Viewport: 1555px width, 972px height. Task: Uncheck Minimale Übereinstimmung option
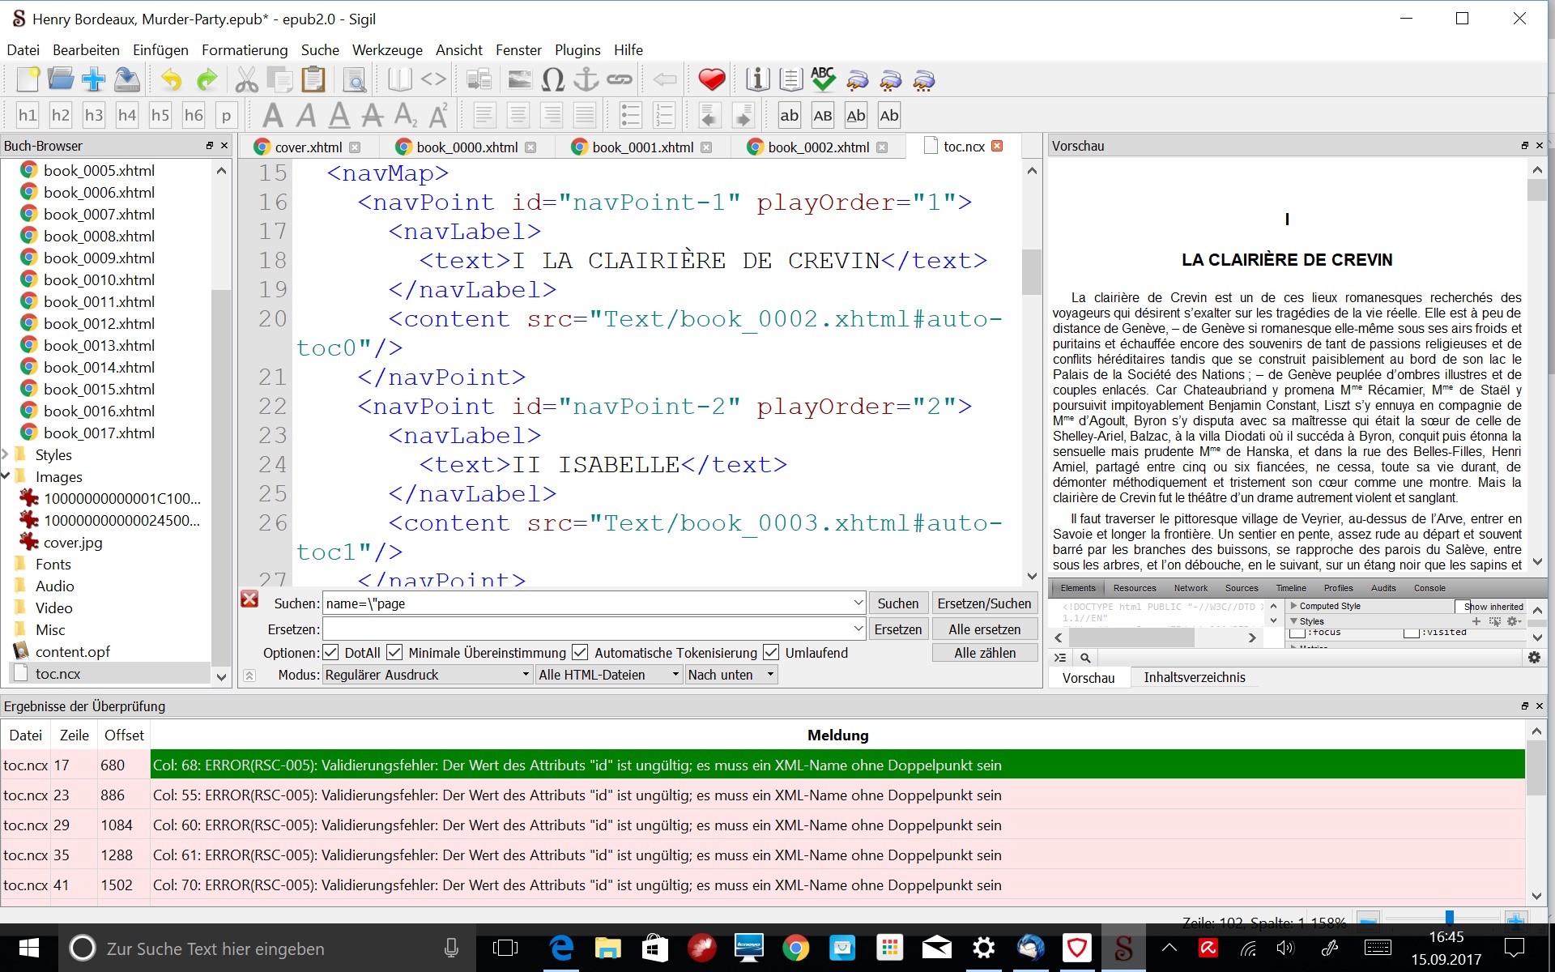(394, 653)
